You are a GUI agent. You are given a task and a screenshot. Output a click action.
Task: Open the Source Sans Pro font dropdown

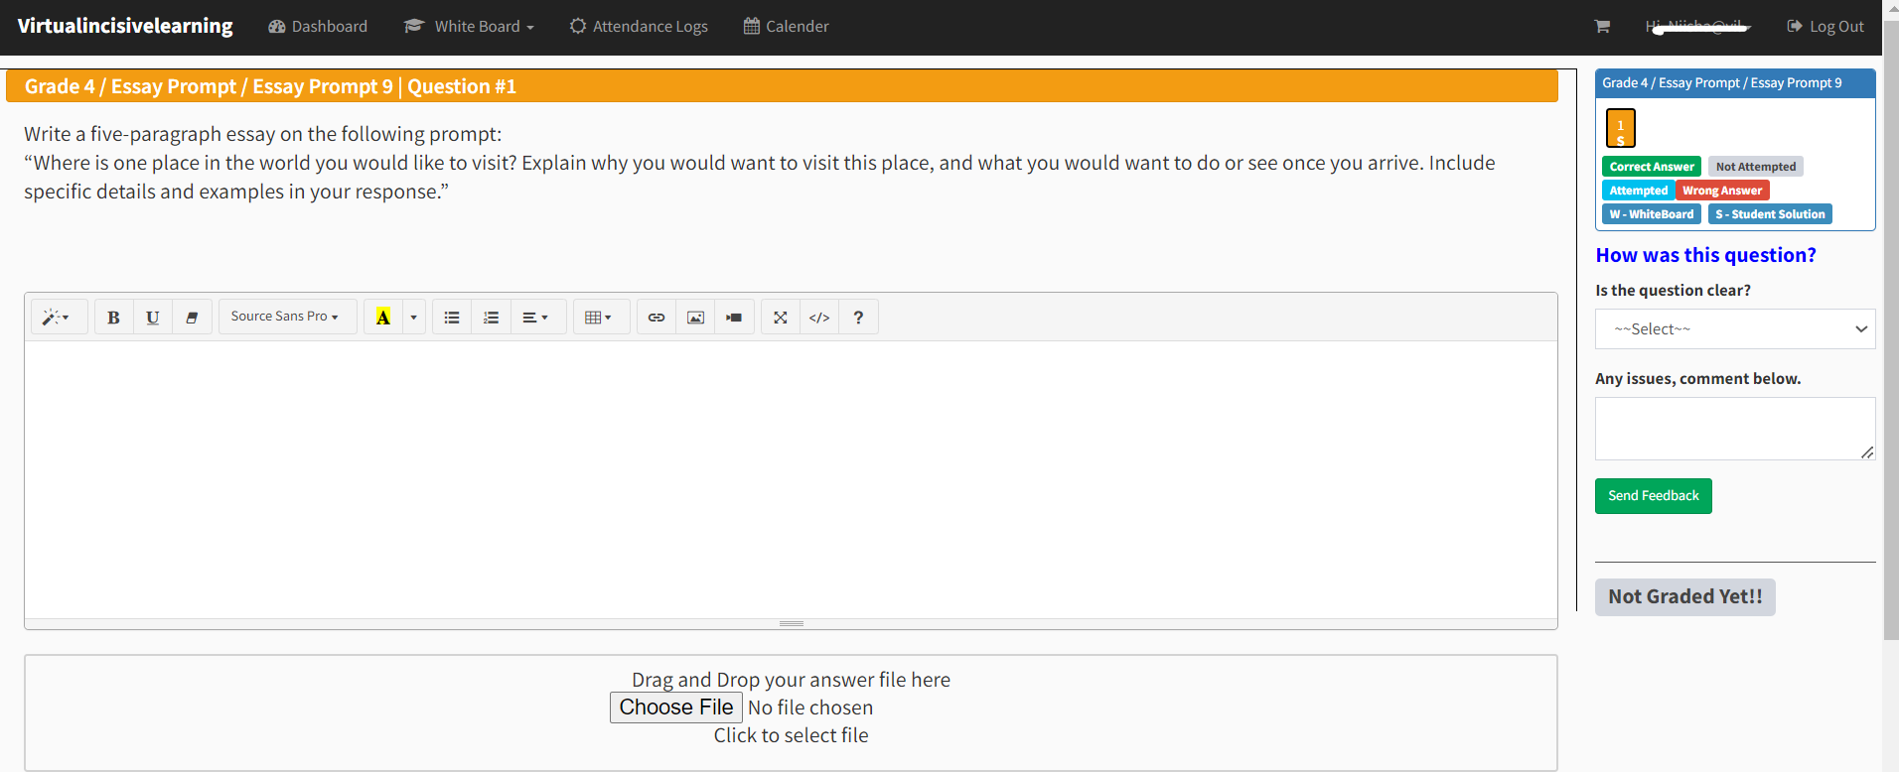286,317
